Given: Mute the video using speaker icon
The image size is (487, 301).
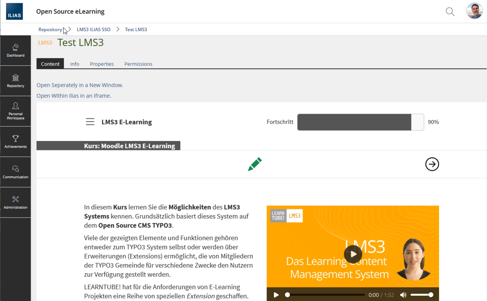Looking at the screenshot, I should 403,295.
